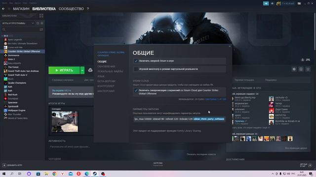Click Показать последние новости link

click(201, 154)
